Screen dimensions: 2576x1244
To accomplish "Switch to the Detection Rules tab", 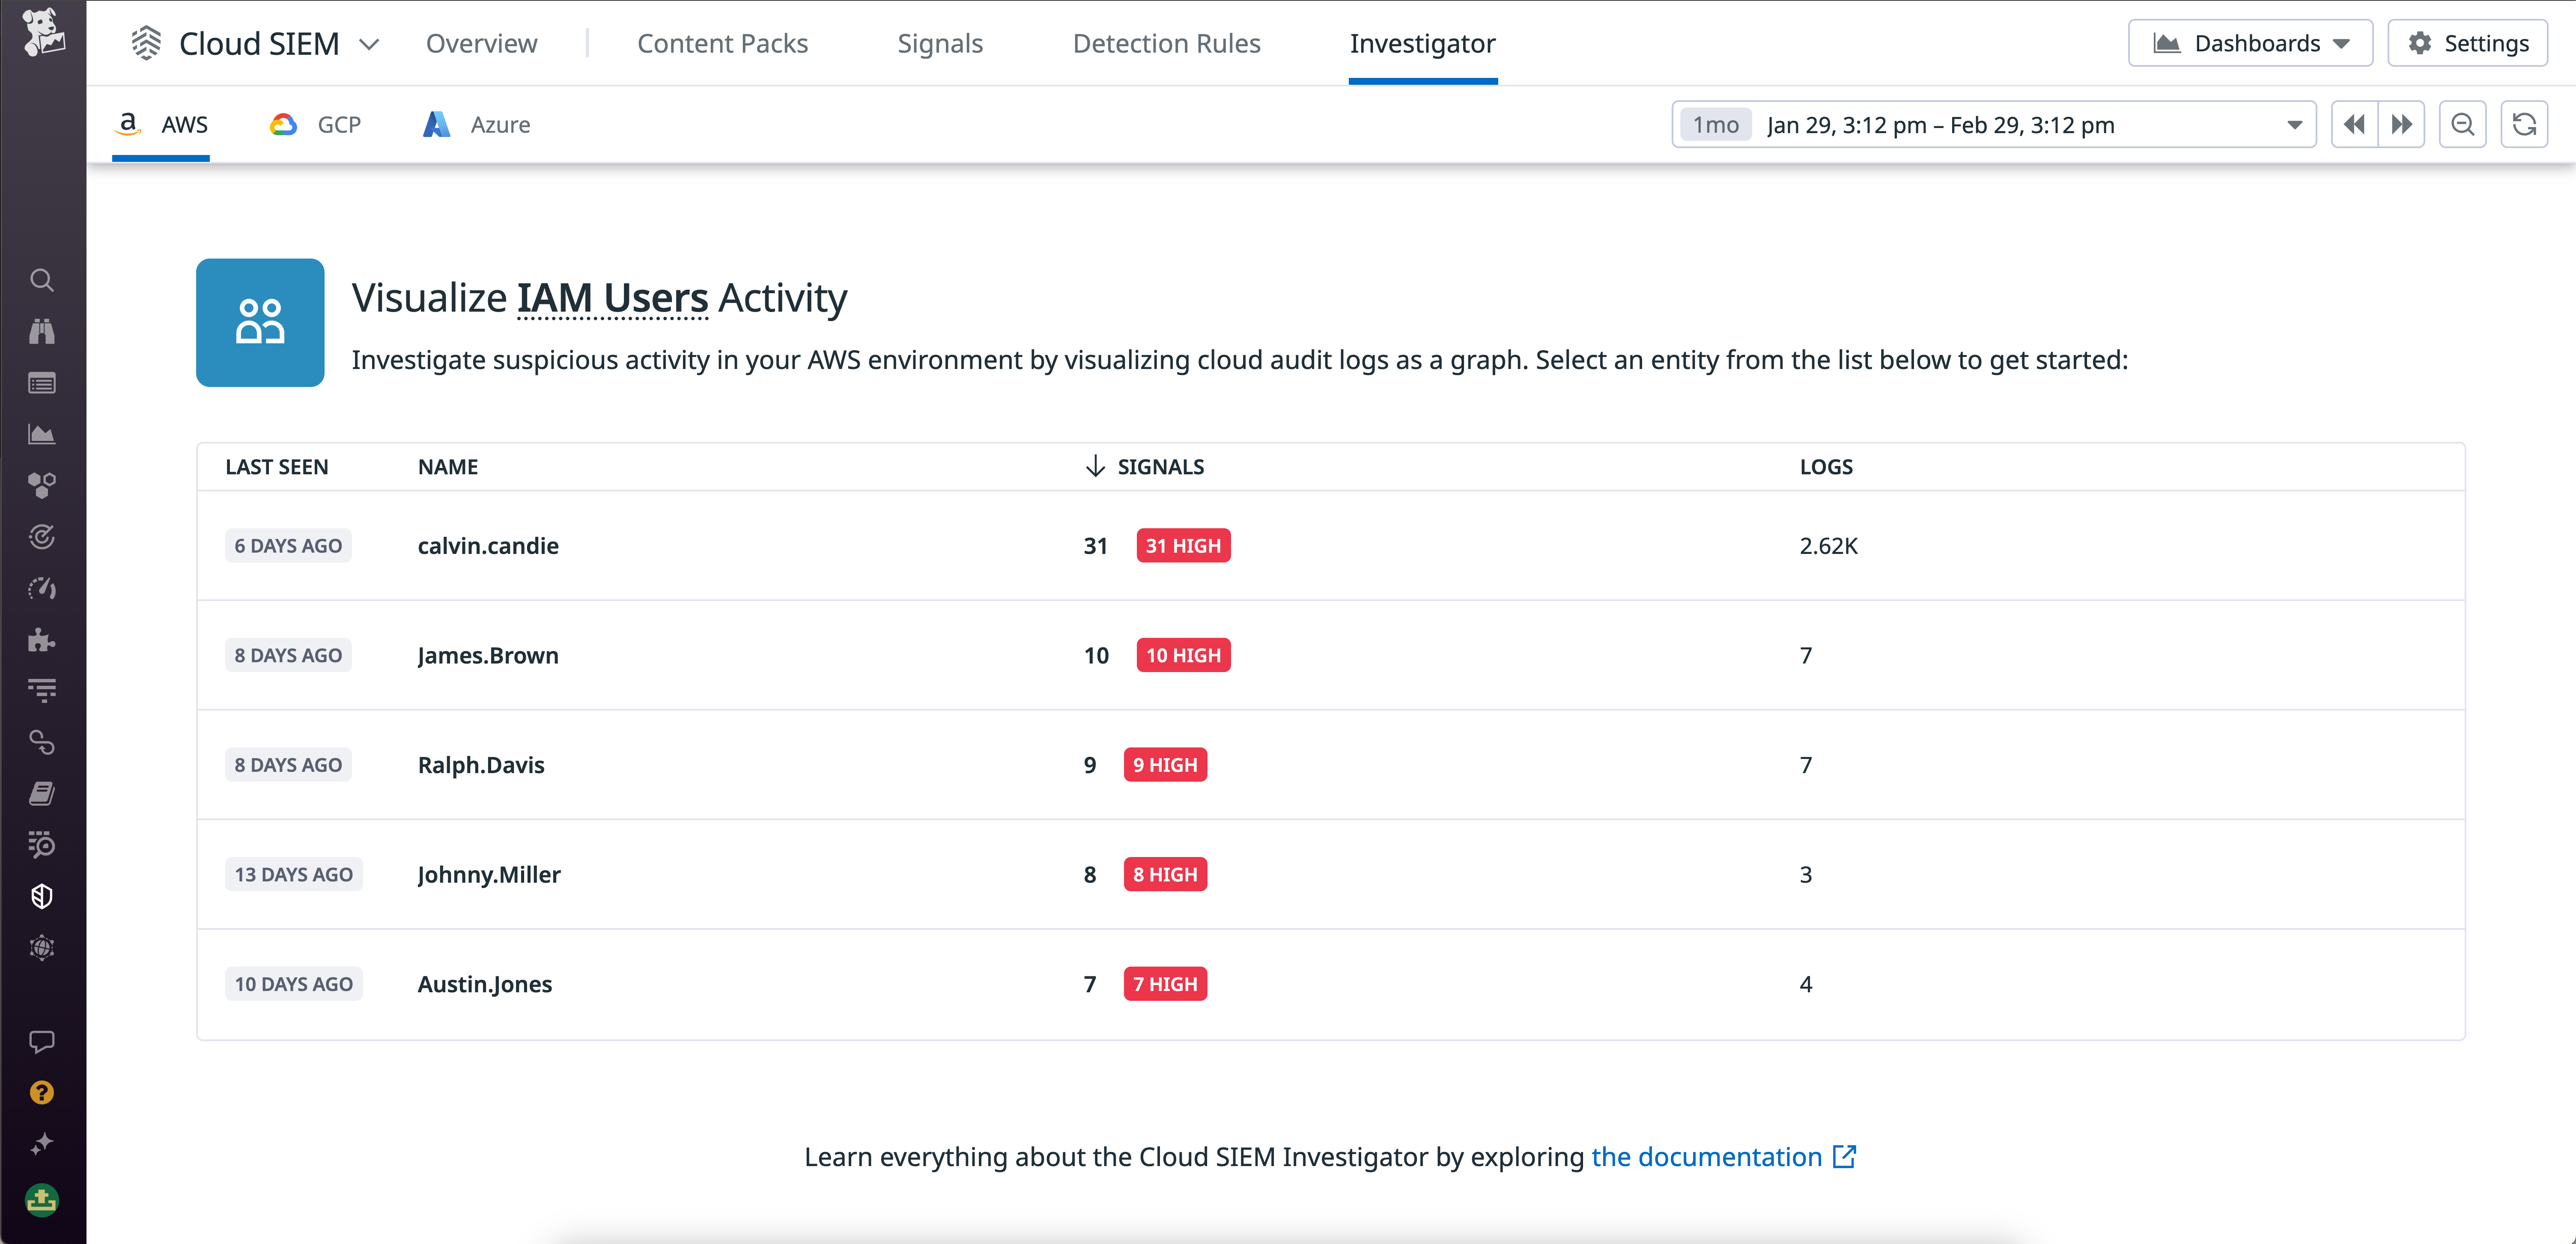I will 1166,43.
